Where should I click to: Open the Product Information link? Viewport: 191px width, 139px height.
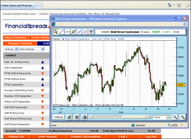[x=86, y=136]
